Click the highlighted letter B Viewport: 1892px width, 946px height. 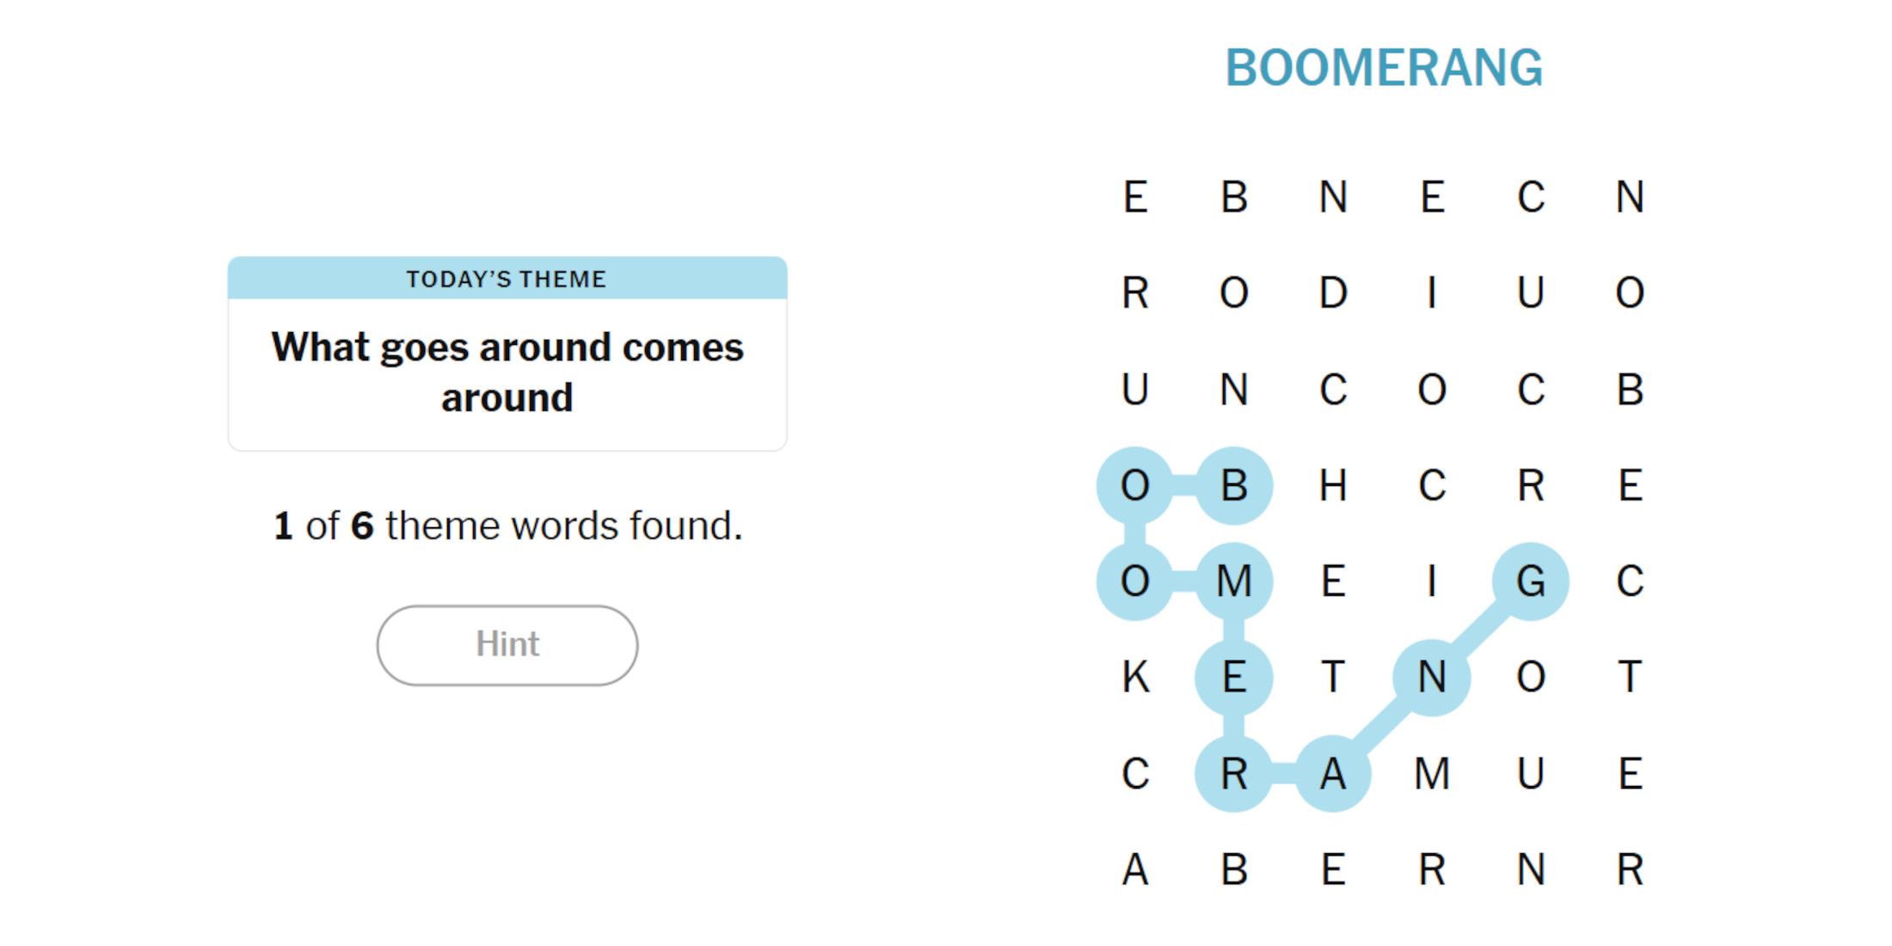point(1233,486)
